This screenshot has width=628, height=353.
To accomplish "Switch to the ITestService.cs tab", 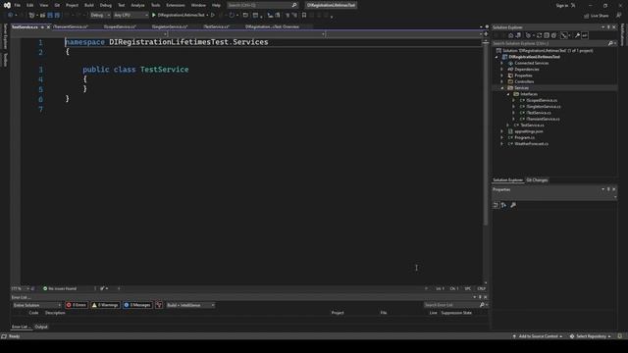I will [x=216, y=26].
